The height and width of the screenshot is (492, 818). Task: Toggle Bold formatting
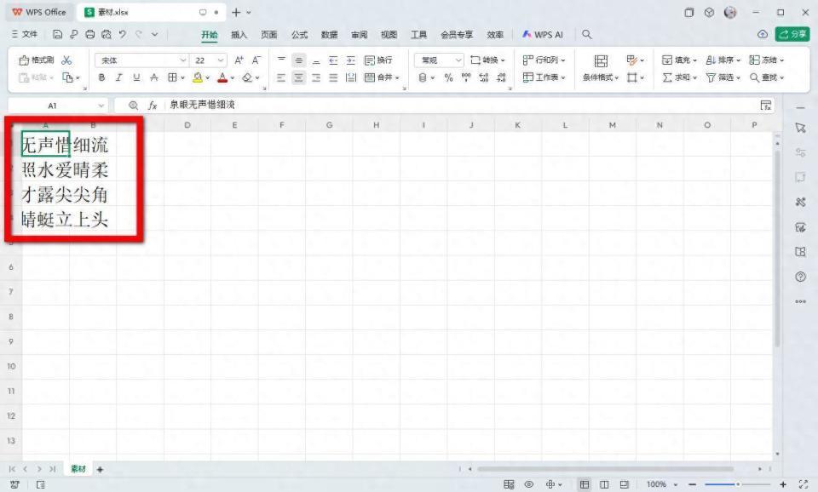101,77
